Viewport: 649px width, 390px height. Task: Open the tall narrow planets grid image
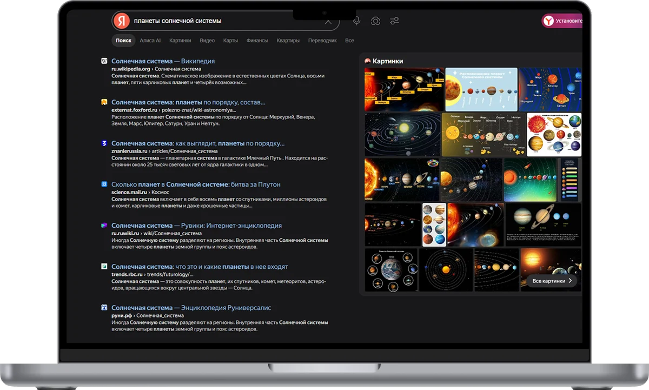click(x=434, y=224)
